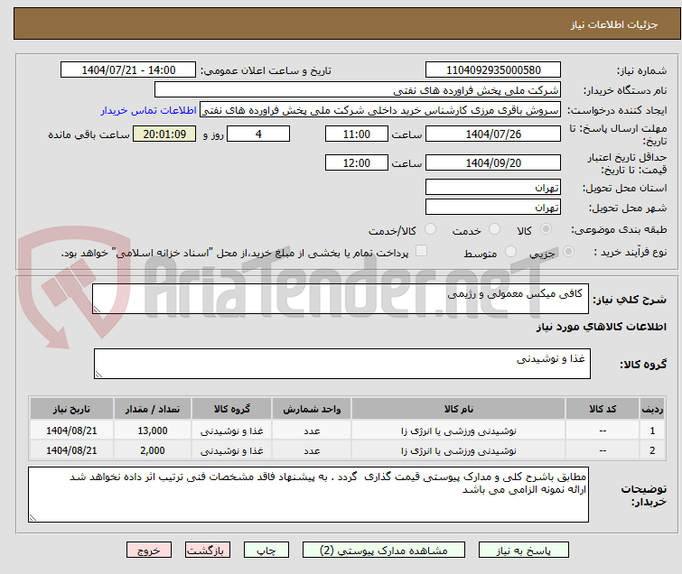Image resolution: width=682 pixels, height=574 pixels.
Task: Click quantity cell 13,000
Action: [153, 430]
